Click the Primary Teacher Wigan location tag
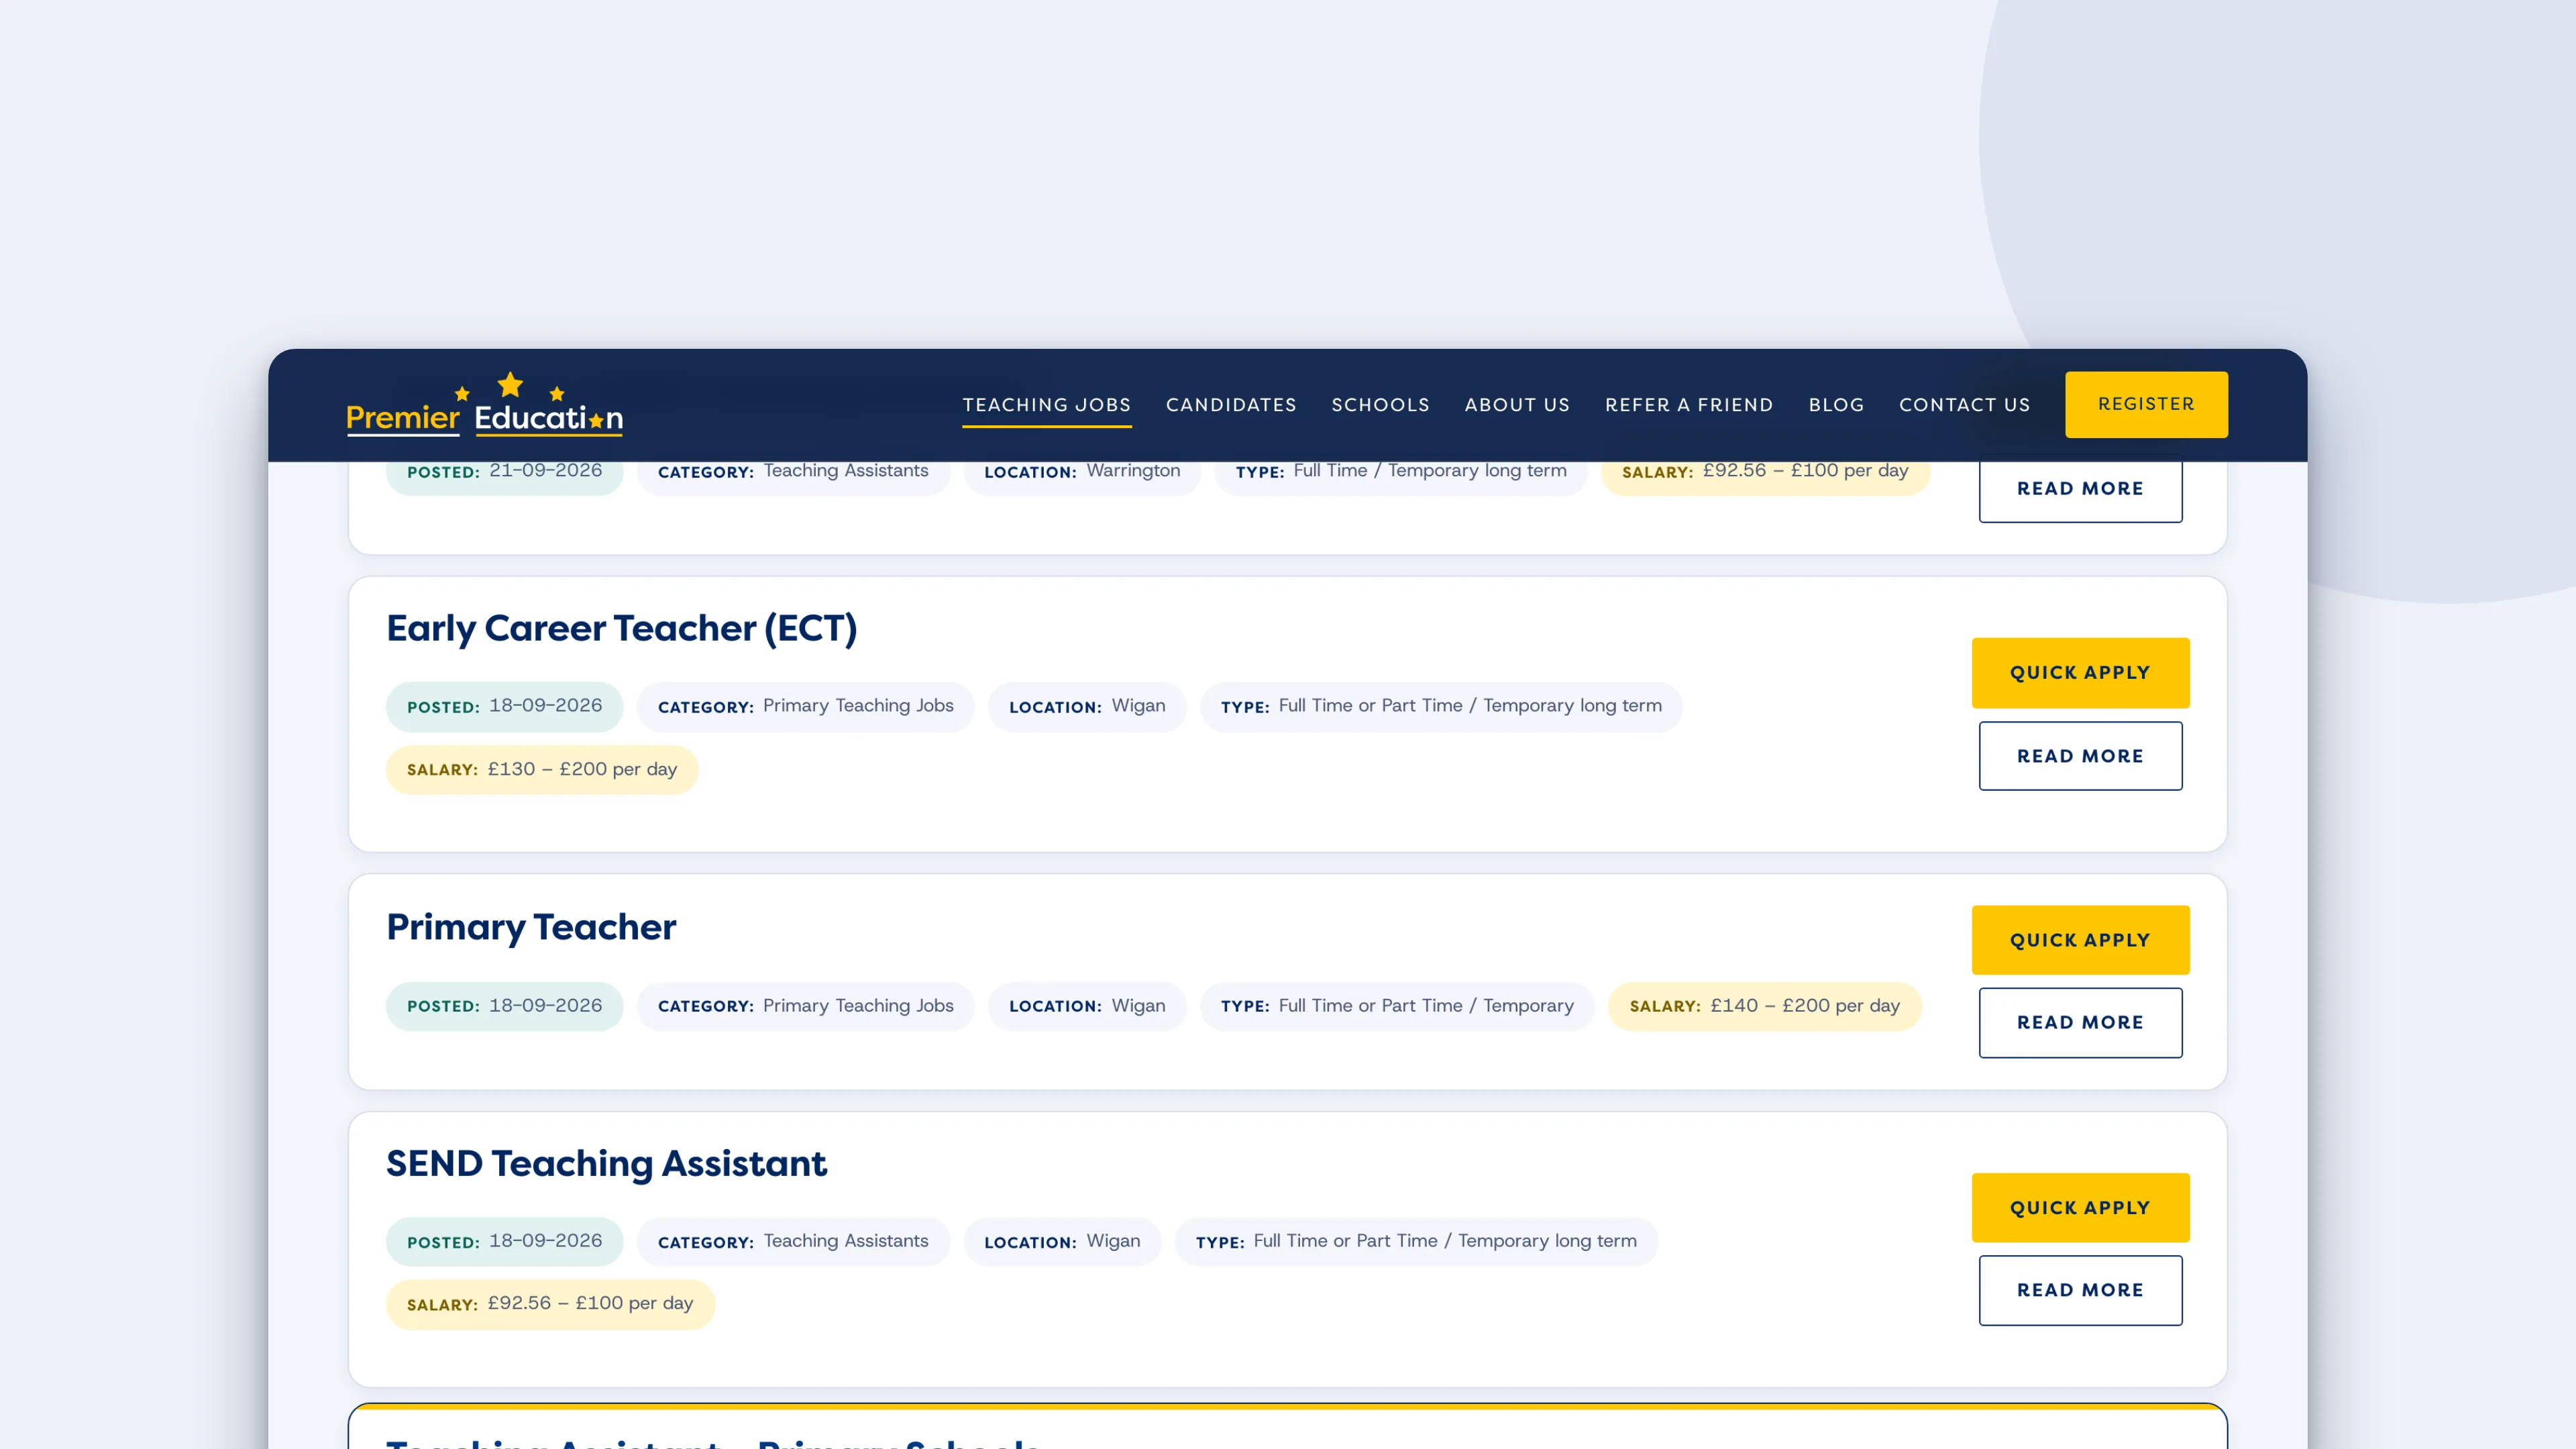This screenshot has width=2576, height=1449. pos(1087,1006)
